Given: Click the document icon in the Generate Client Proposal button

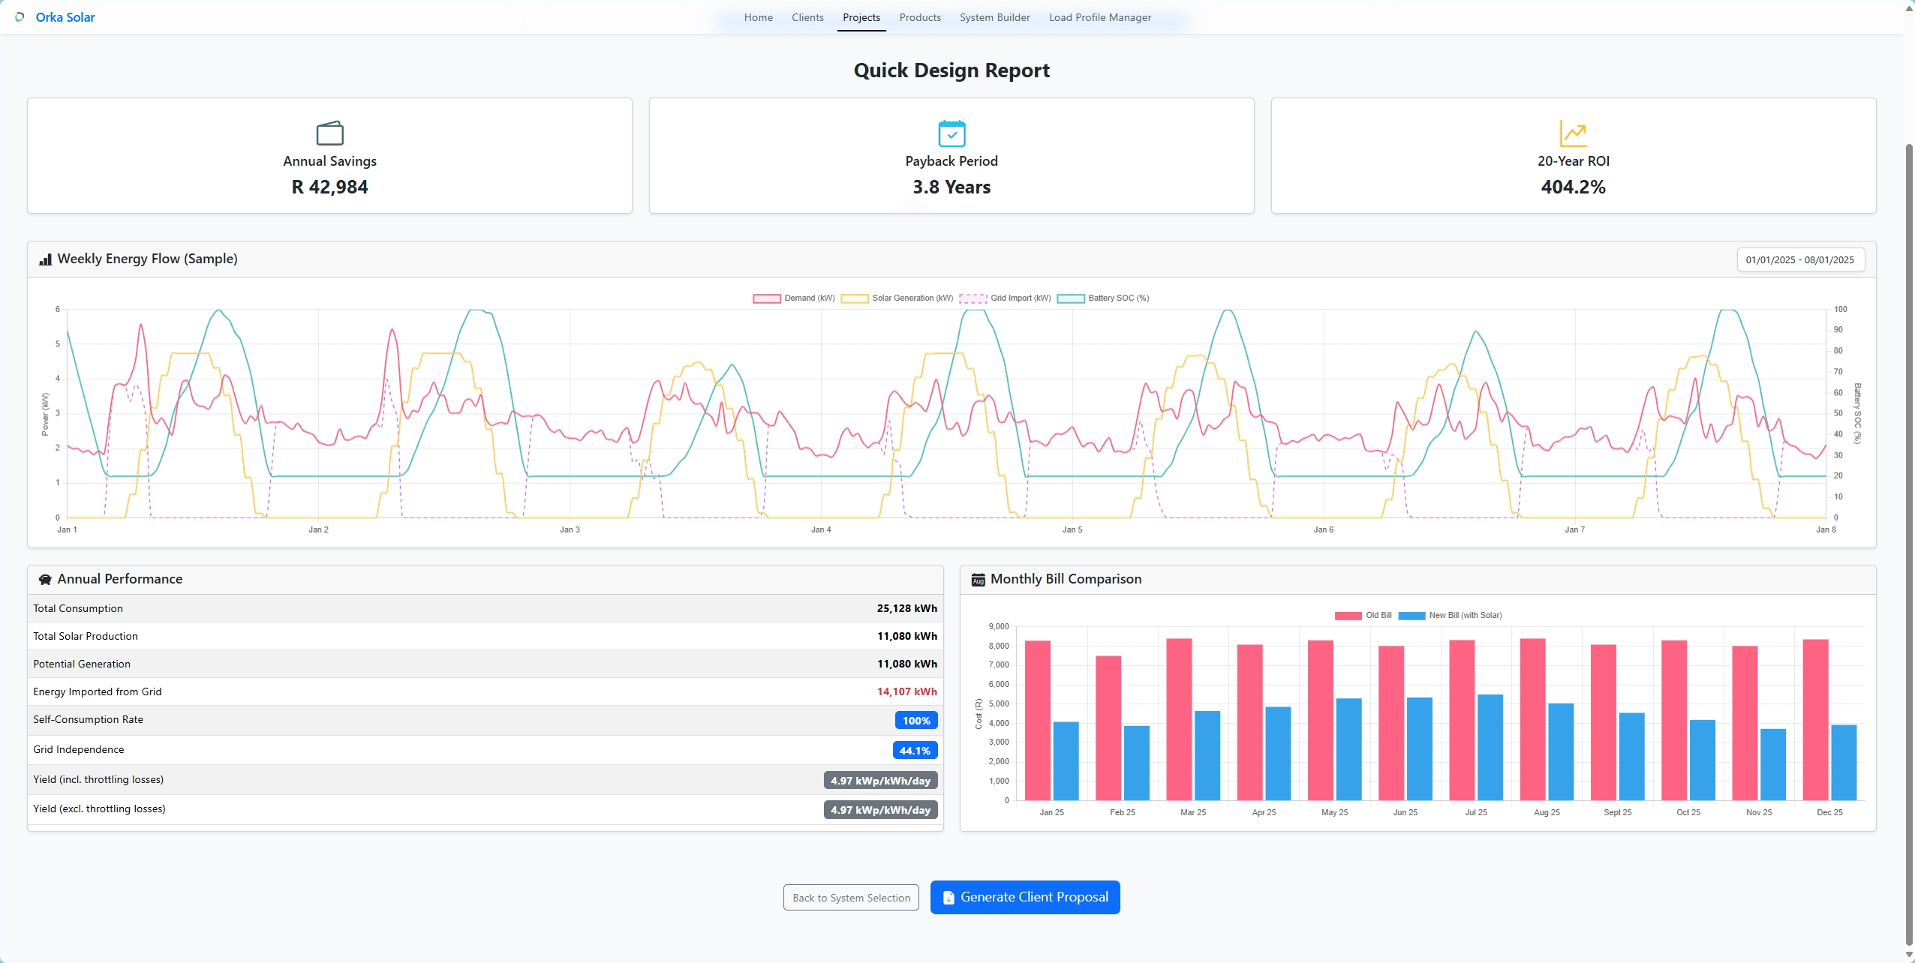Looking at the screenshot, I should pyautogui.click(x=948, y=898).
